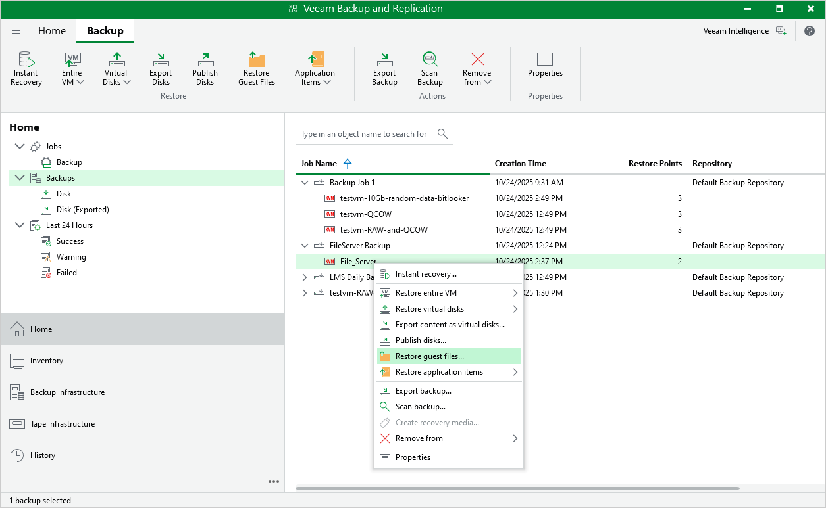
Task: Choose Restore guest files... in context menu
Action: [x=449, y=356]
